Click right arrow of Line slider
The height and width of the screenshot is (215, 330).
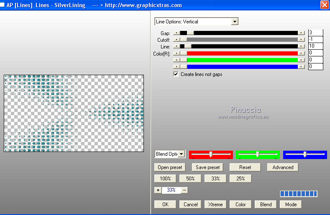click(x=301, y=46)
